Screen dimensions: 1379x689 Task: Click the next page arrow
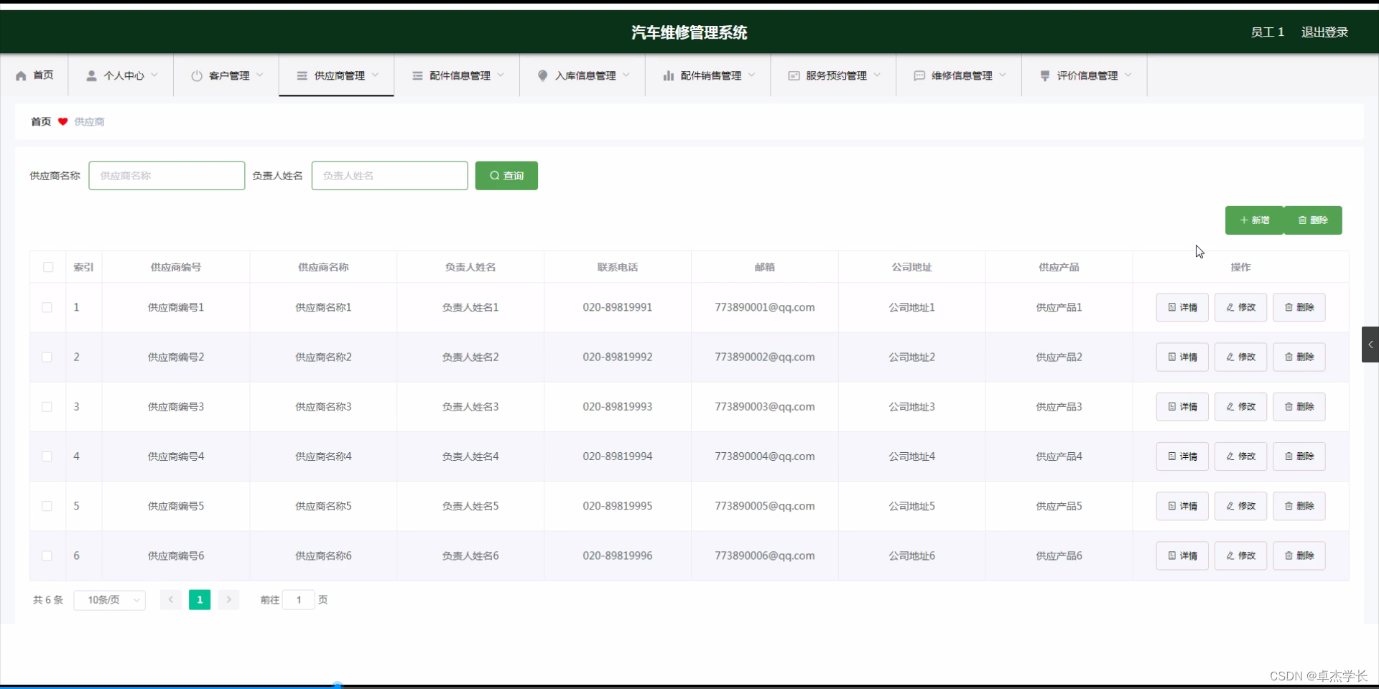[x=228, y=600]
